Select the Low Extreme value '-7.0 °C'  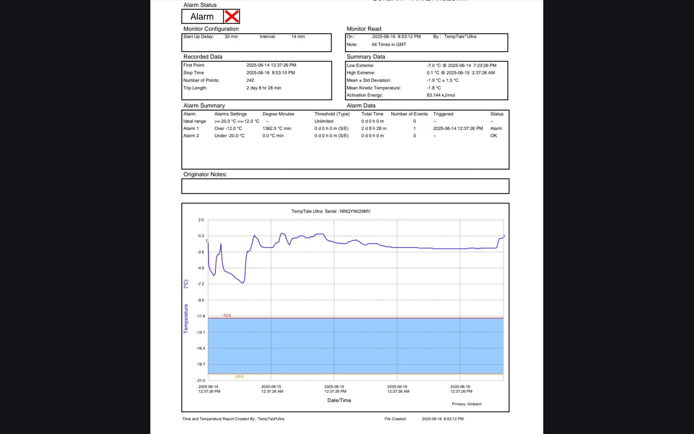click(434, 65)
